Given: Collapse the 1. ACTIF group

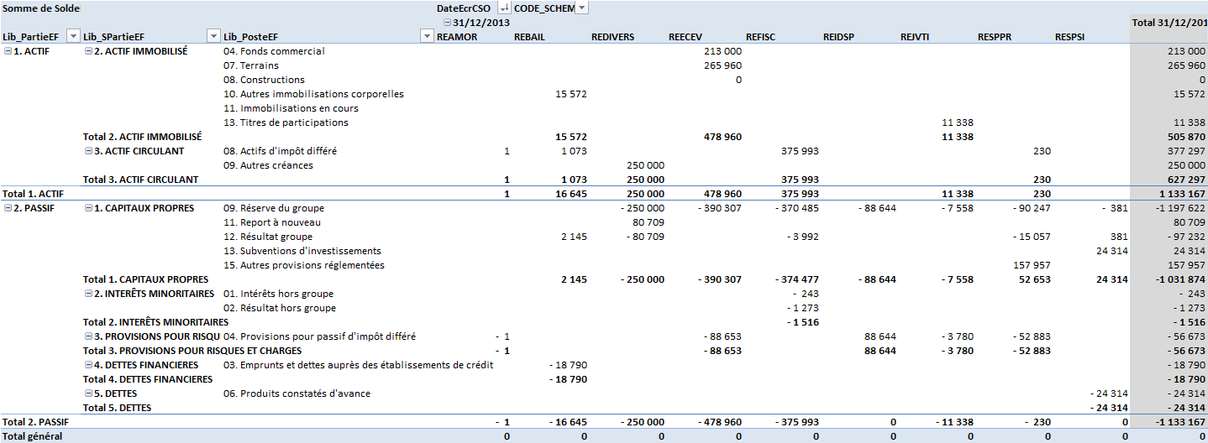Looking at the screenshot, I should (8, 51).
